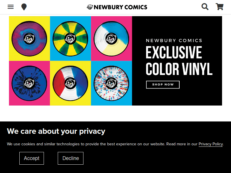Select the pink and blue swirl vinyl
Viewport: 231px width, 173px height.
(29, 38)
